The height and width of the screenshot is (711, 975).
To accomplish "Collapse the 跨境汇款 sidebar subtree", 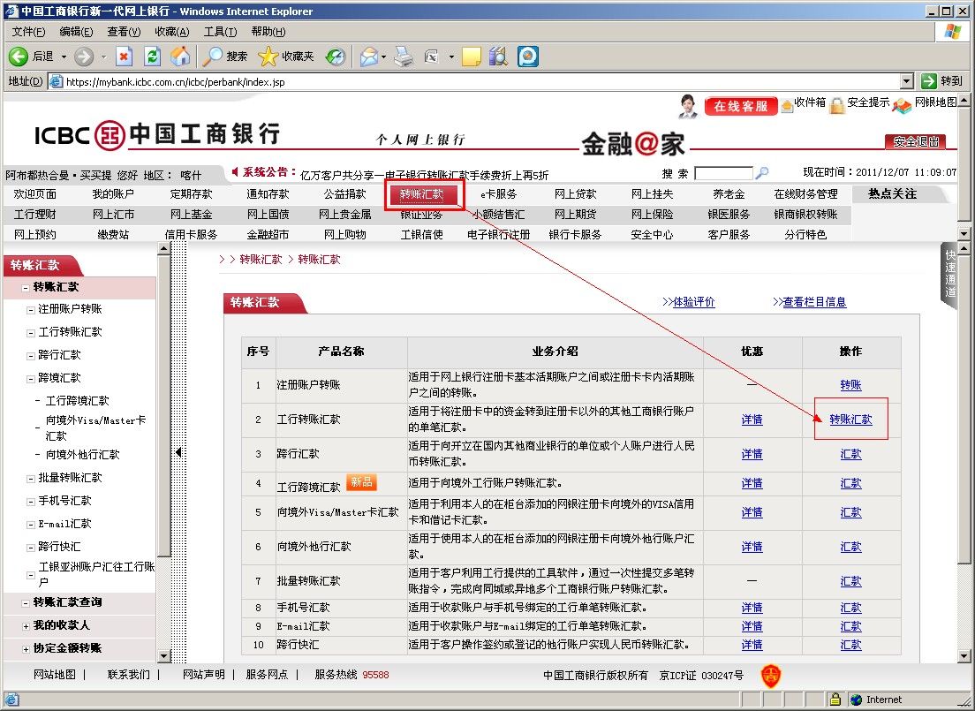I will 30,378.
